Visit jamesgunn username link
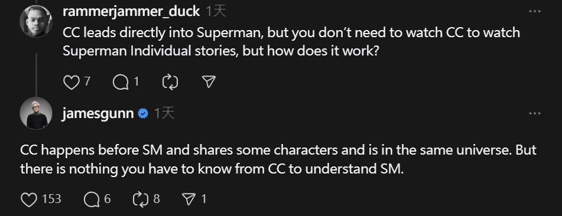This screenshot has height=216, width=562. point(98,114)
